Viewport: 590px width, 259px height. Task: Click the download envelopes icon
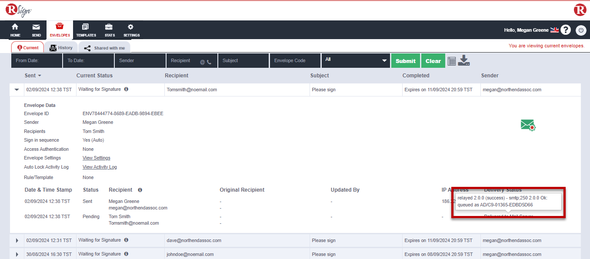(x=464, y=60)
